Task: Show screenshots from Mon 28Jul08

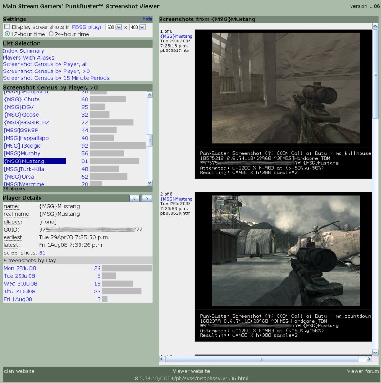Action: pyautogui.click(x=20, y=268)
